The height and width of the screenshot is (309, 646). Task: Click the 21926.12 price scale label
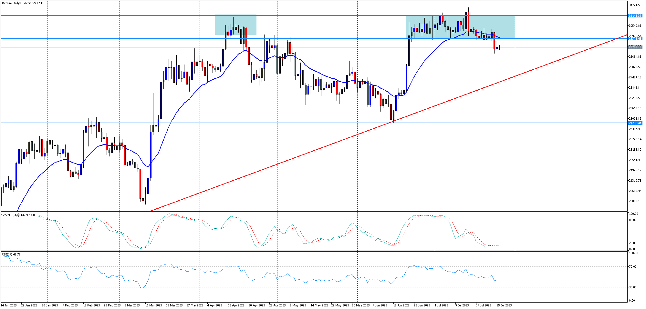coord(635,170)
